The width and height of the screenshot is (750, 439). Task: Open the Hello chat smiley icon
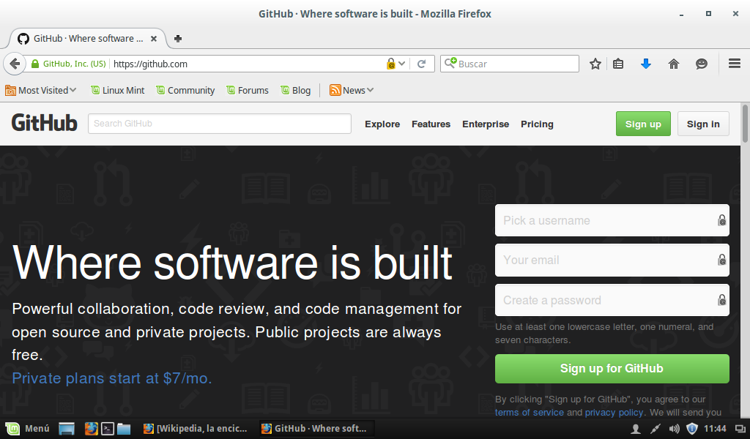[701, 64]
